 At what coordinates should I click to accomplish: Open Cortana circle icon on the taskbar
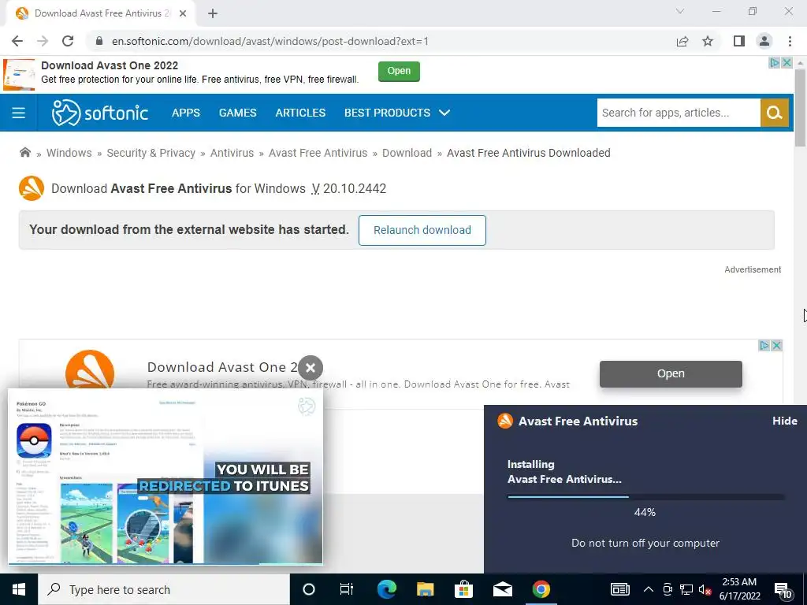coord(309,589)
